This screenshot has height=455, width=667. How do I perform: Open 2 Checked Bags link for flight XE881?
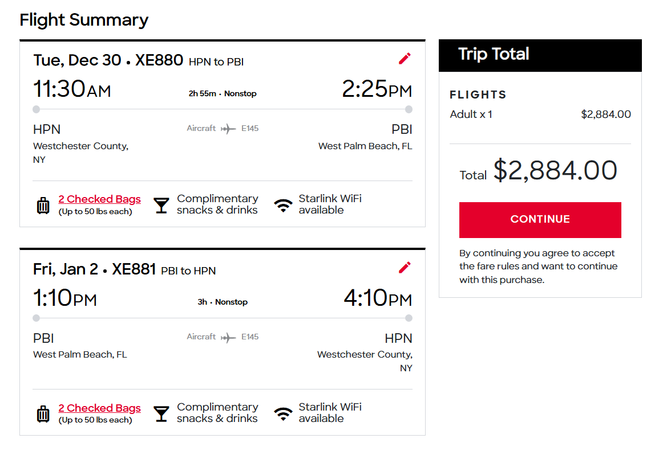(x=99, y=408)
